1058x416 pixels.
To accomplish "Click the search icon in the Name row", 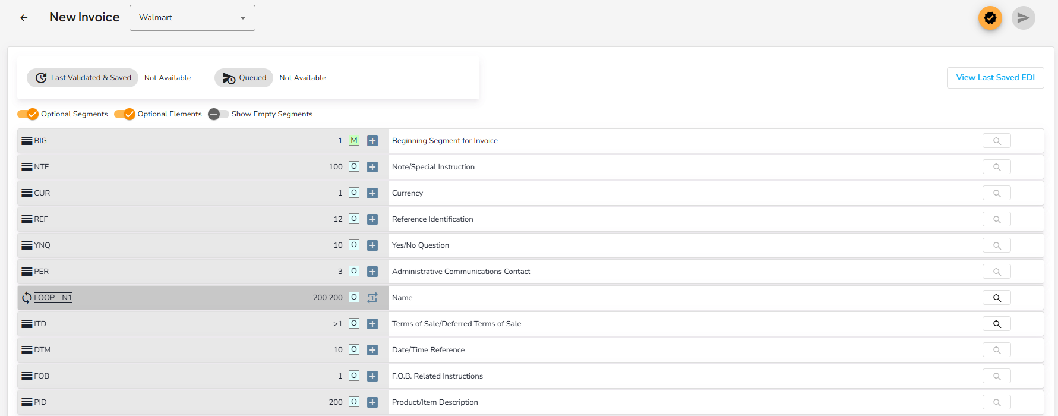I will (997, 298).
